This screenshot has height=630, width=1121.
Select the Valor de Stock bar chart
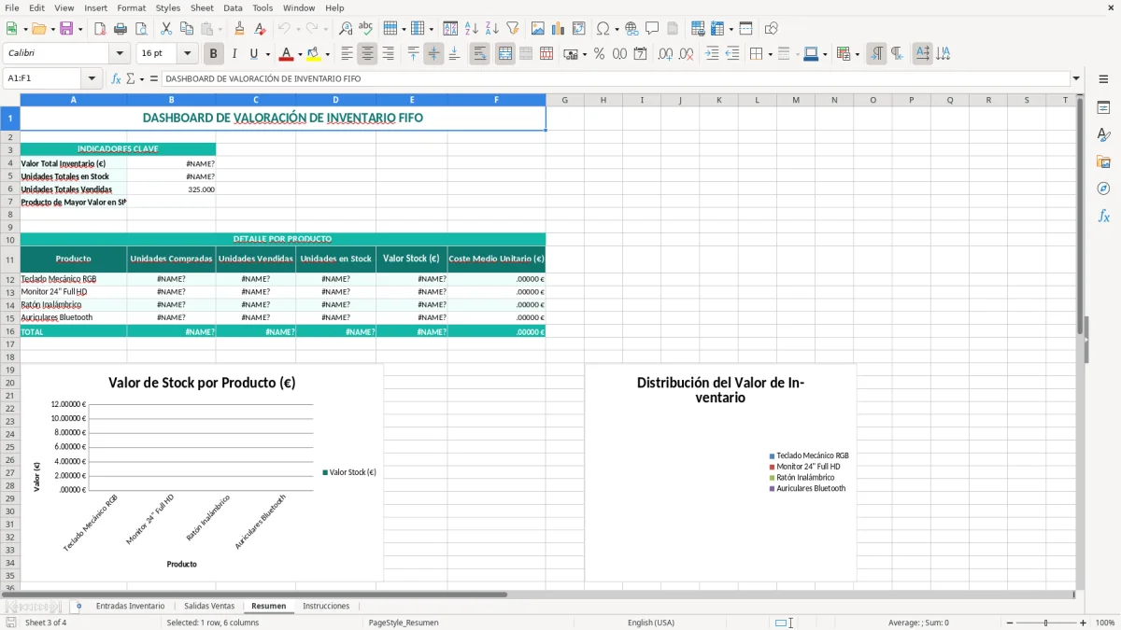202,472
